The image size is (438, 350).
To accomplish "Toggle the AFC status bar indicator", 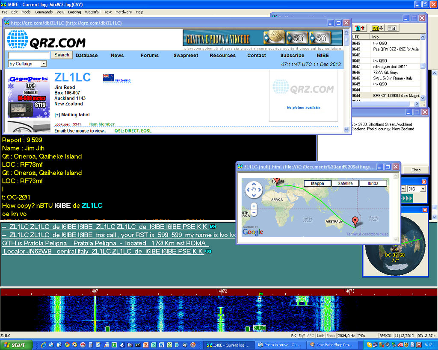I will tap(311, 335).
